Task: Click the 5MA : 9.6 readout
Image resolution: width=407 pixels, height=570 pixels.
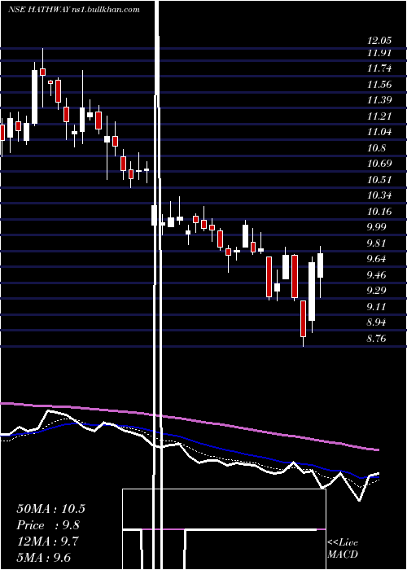Action: [44, 557]
